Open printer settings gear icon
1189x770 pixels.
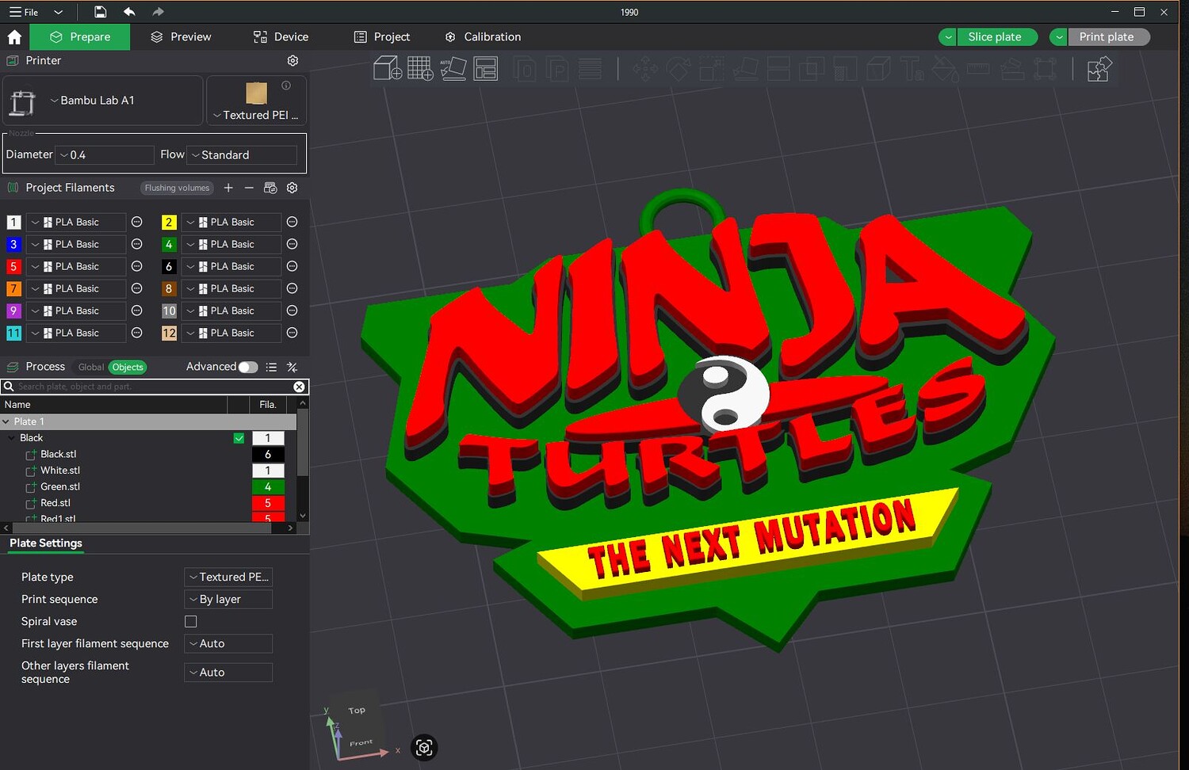click(x=292, y=61)
